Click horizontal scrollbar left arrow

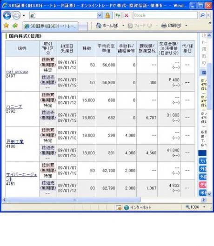click(5, 199)
